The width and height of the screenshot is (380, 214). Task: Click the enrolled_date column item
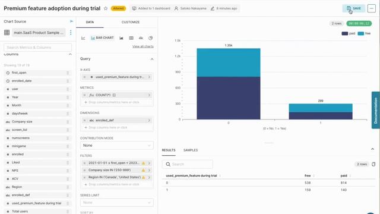[x=37, y=81]
